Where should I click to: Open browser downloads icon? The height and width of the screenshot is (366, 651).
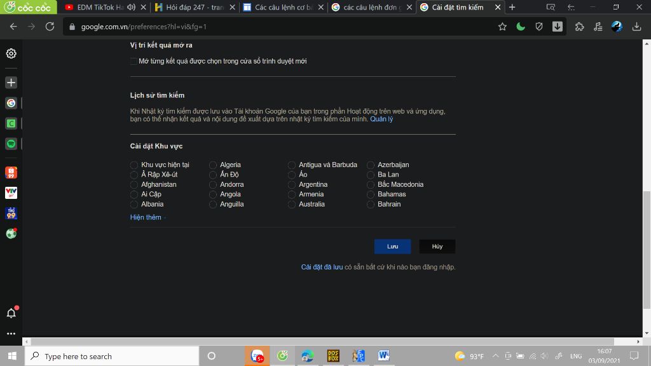pos(636,27)
